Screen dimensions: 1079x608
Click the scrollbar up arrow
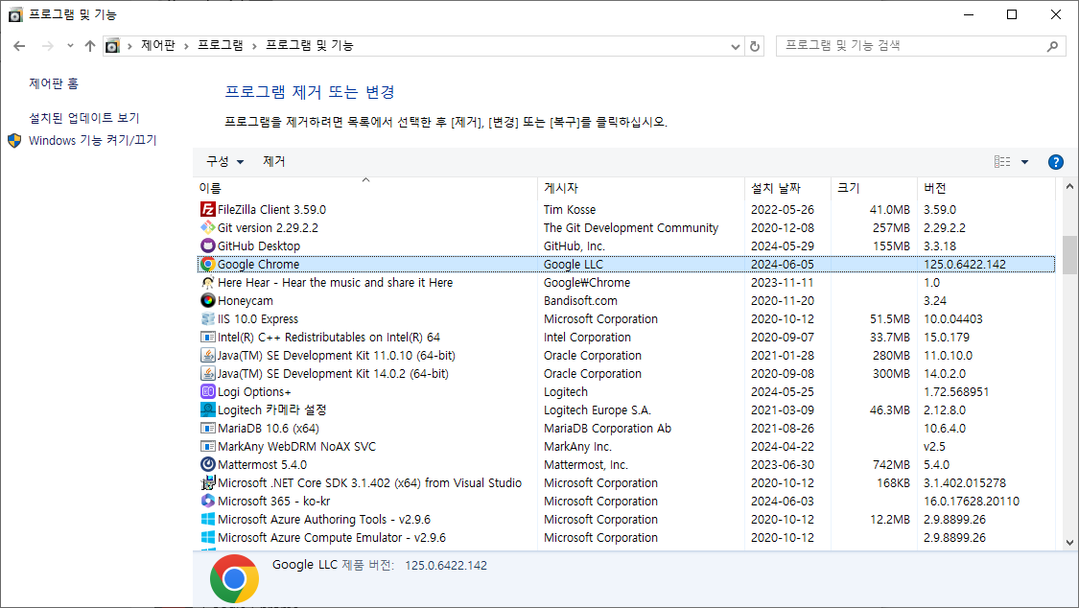tap(1069, 186)
